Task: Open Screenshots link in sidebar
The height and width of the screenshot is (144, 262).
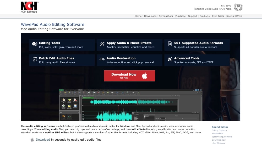Action: click(217, 134)
